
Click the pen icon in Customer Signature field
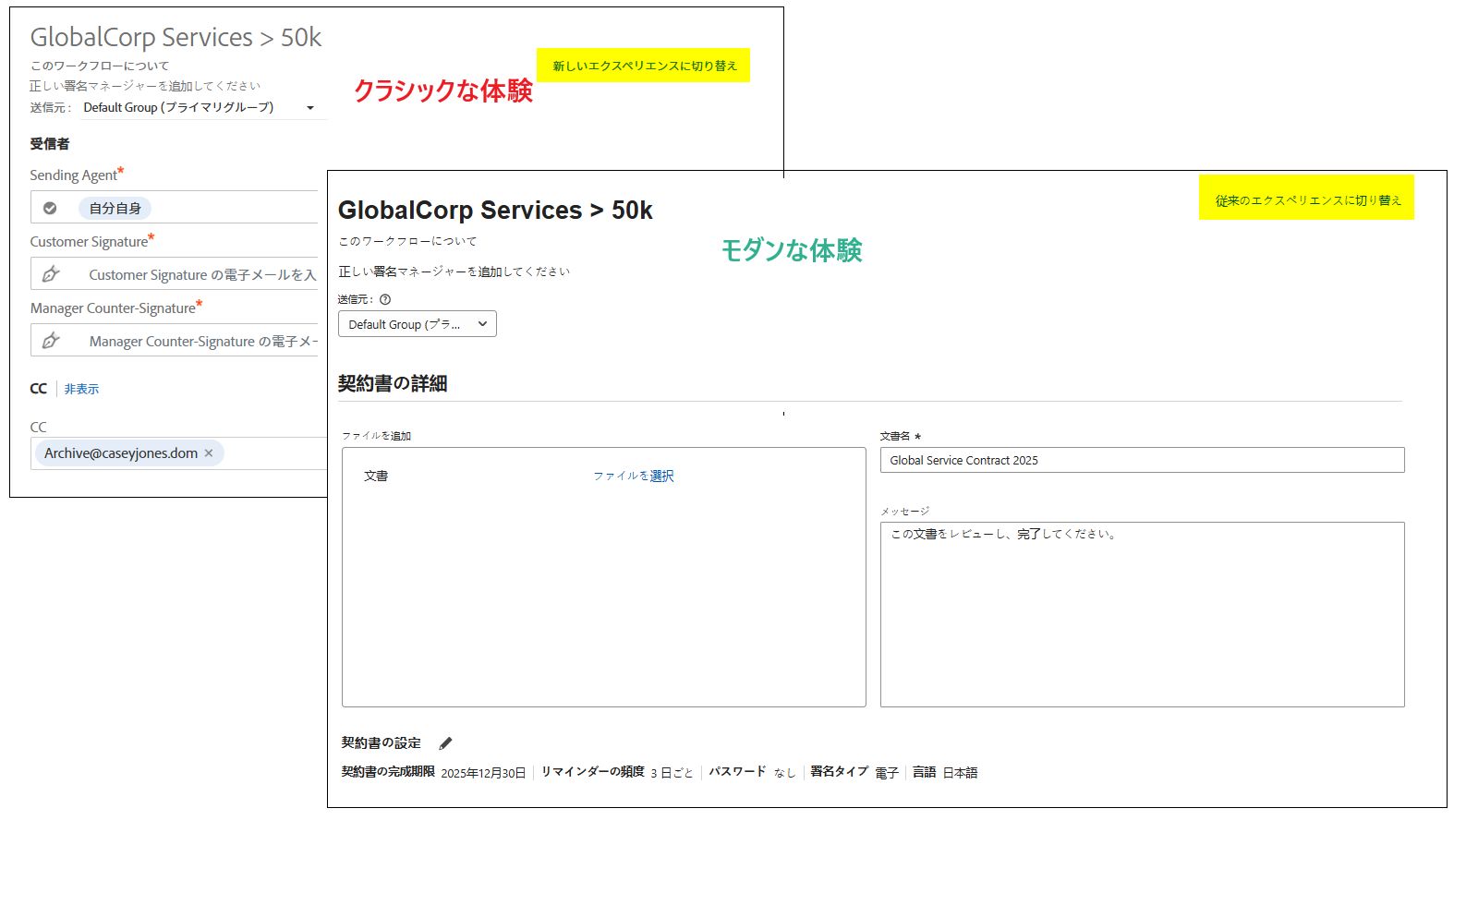pos(51,274)
